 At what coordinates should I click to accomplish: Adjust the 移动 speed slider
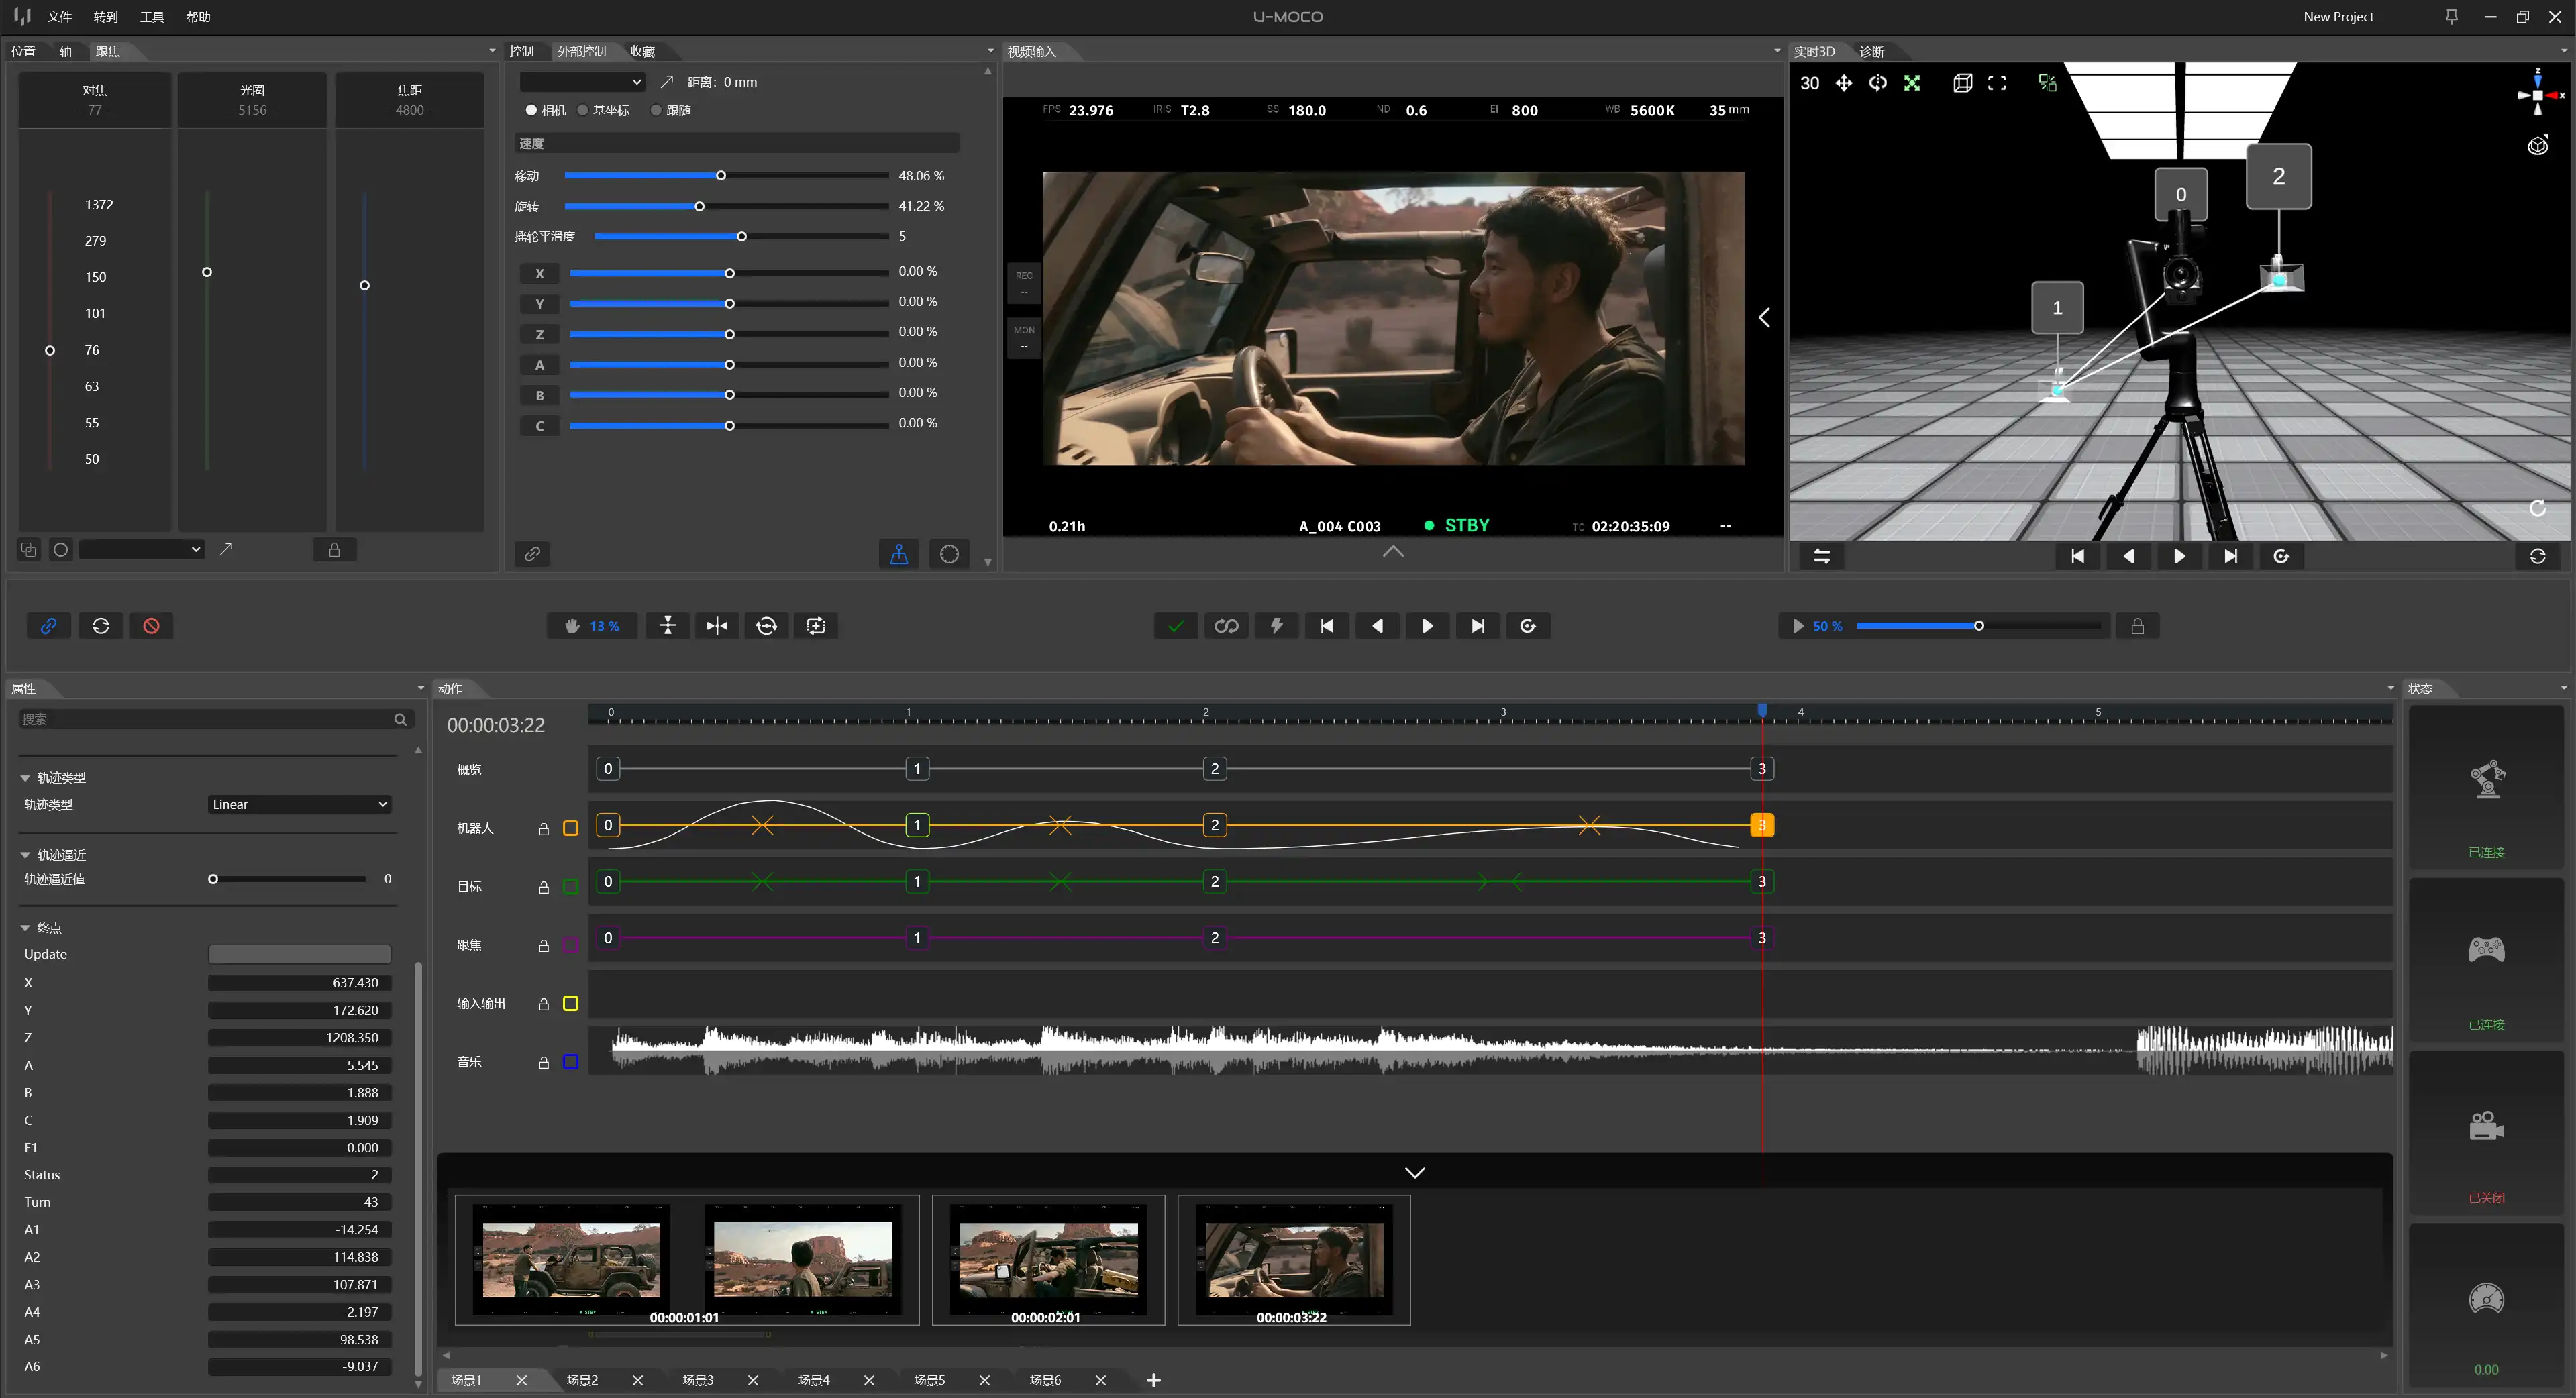pyautogui.click(x=726, y=176)
